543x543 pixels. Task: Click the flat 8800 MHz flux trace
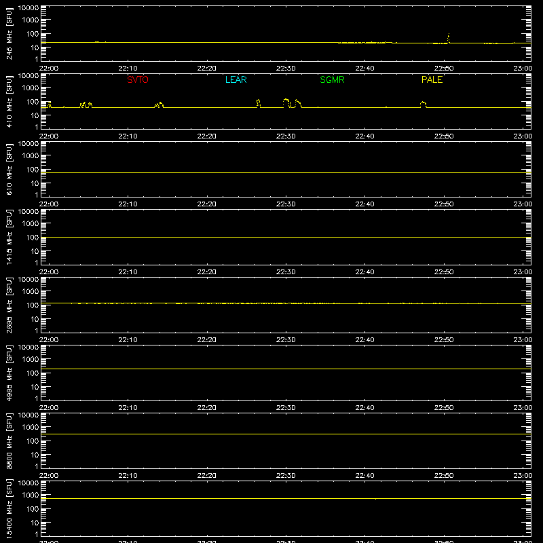tap(286, 434)
